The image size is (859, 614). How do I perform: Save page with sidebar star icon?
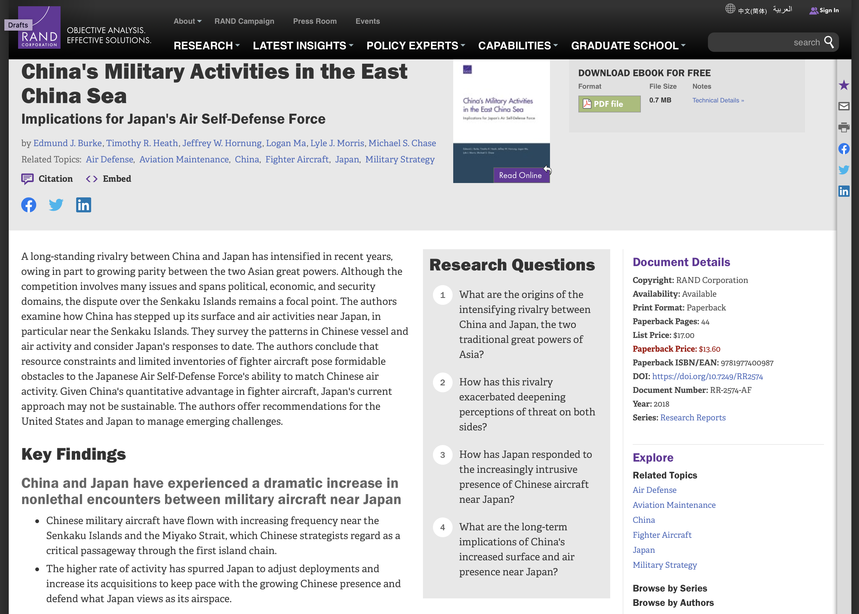tap(843, 85)
